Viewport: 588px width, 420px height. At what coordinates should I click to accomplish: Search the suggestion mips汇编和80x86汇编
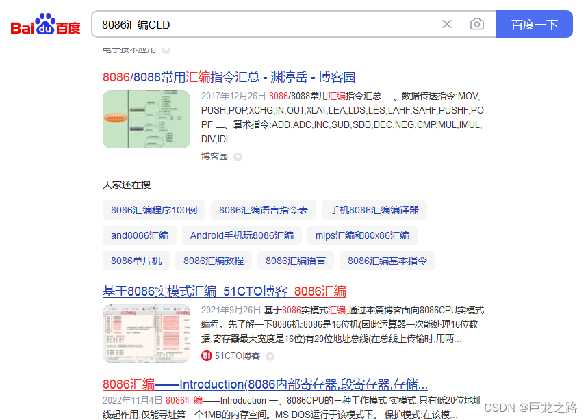pos(362,235)
